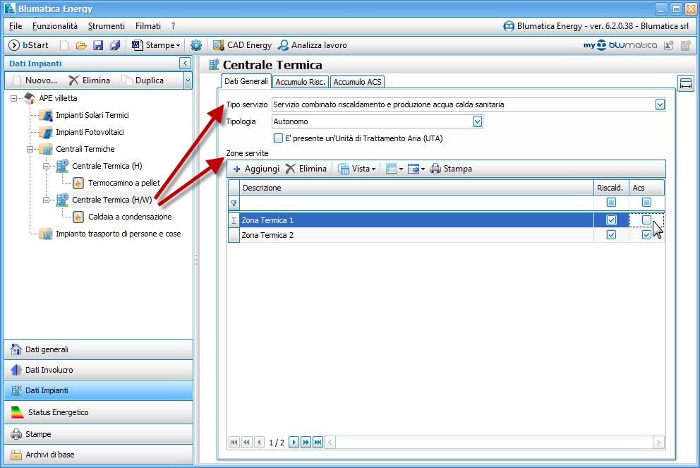The image size is (700, 468).
Task: Uncheck Acs for Zona Termica 2
Action: (646, 235)
